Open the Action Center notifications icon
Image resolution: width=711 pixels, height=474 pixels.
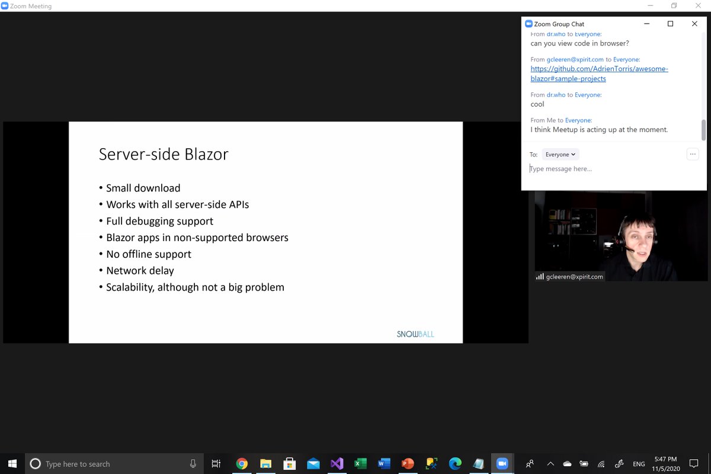(694, 464)
